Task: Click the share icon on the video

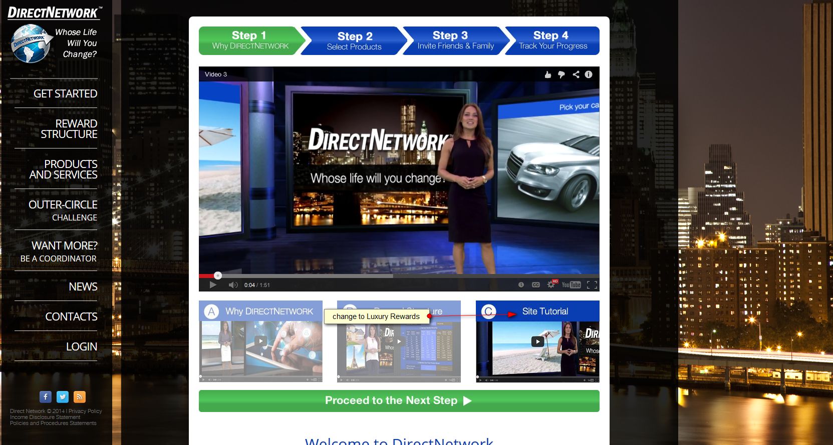Action: 576,74
